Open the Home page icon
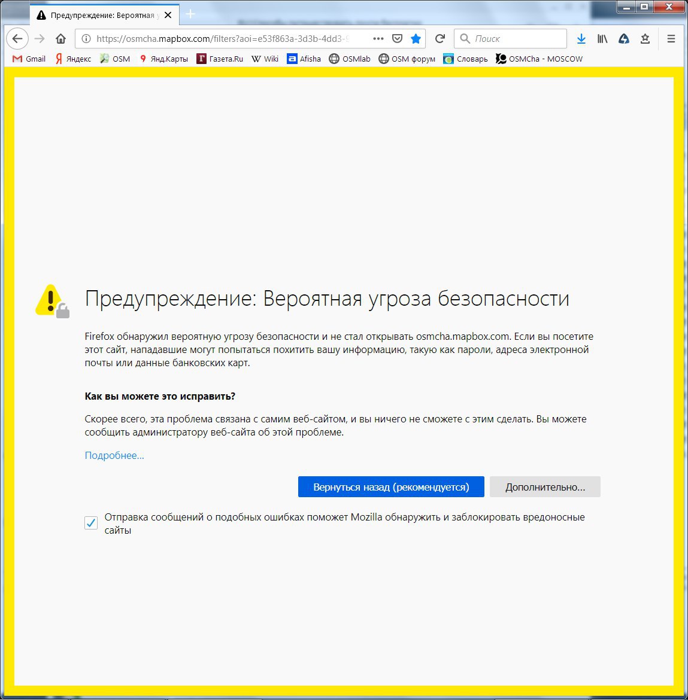This screenshot has width=688, height=700. click(60, 39)
